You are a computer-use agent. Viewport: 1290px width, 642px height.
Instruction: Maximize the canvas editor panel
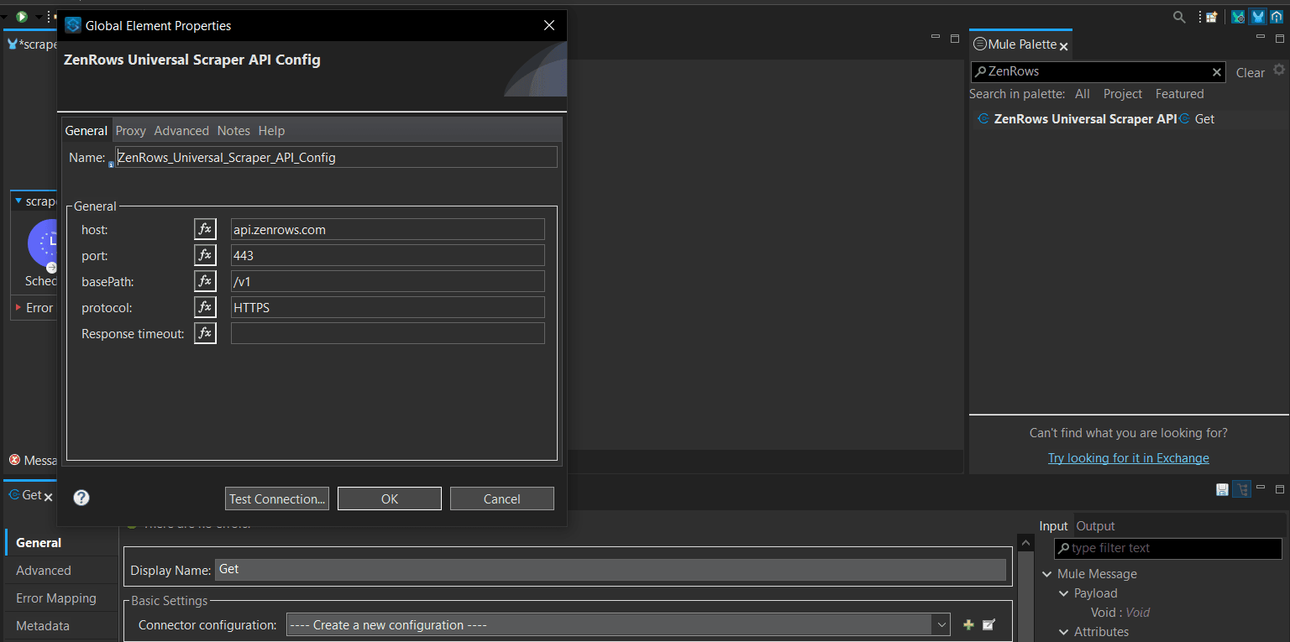click(x=954, y=38)
